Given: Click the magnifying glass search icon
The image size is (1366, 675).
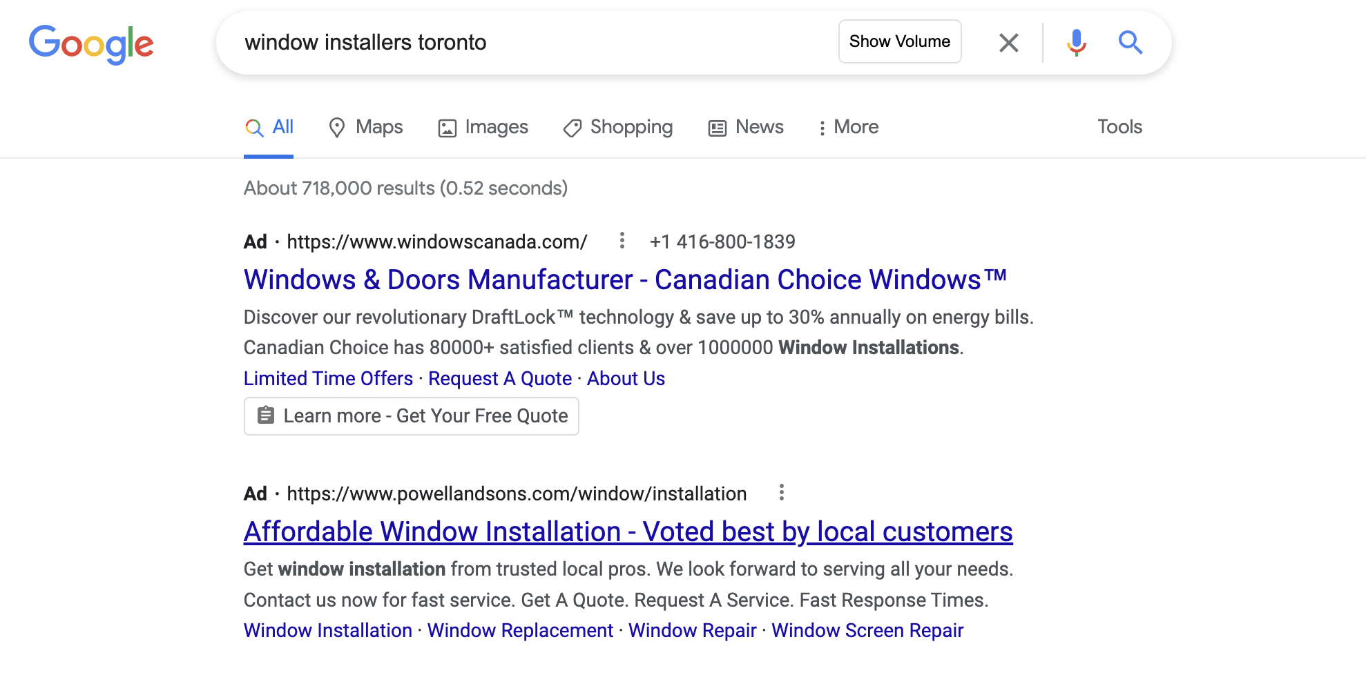Looking at the screenshot, I should (x=1131, y=42).
